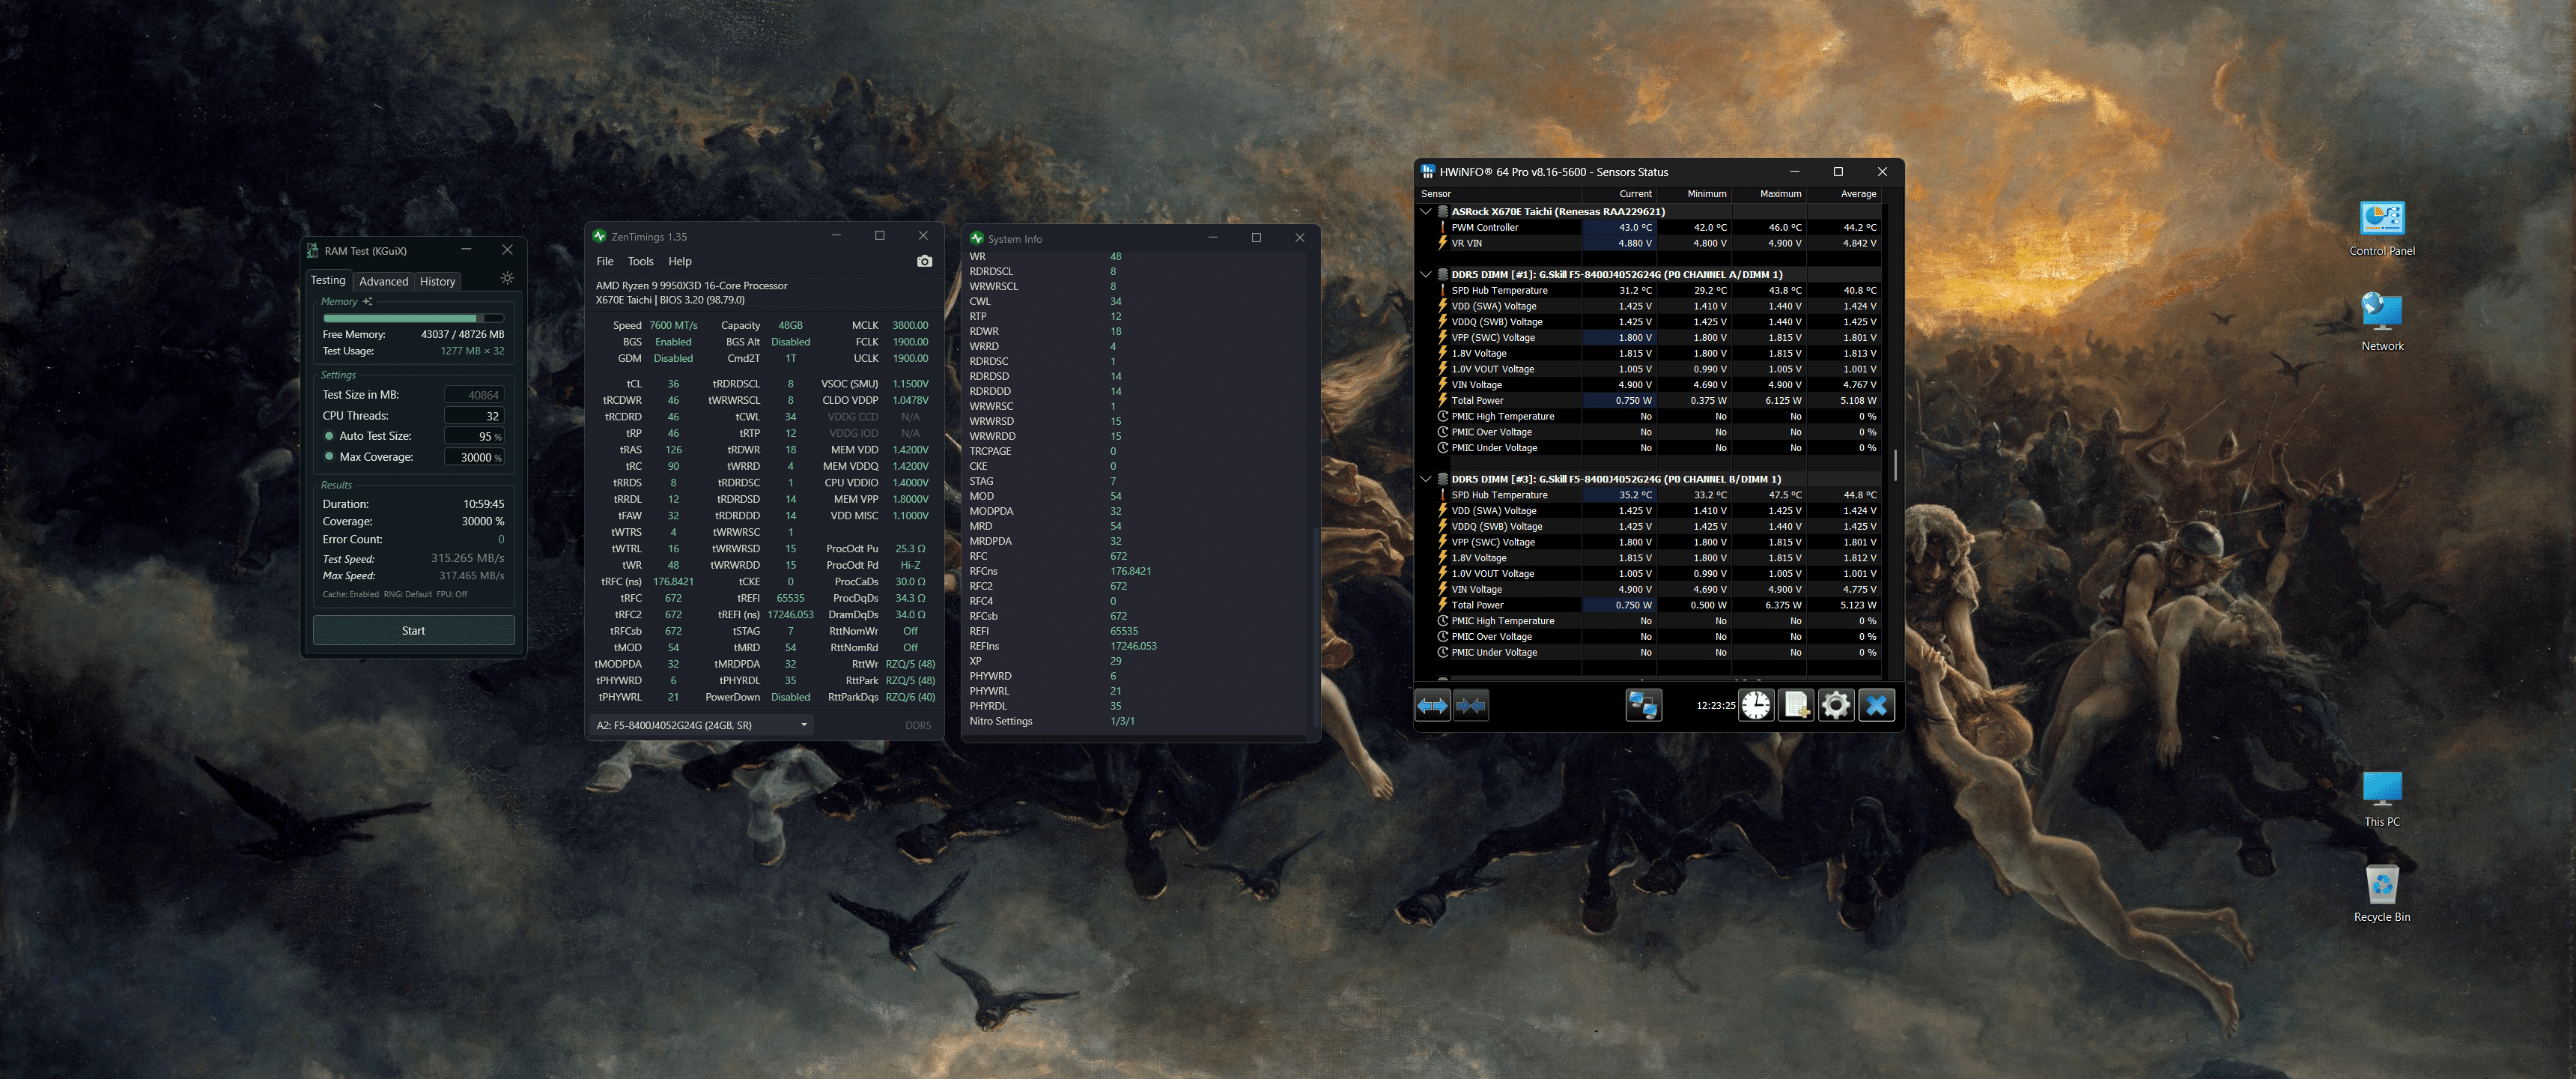The width and height of the screenshot is (2576, 1079).
Task: Click HWiNFO expand columns arrows button
Action: pyautogui.click(x=1432, y=706)
